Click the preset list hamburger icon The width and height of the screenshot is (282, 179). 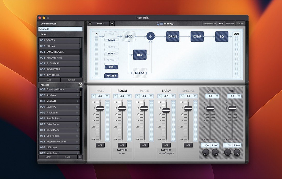(x=90, y=24)
